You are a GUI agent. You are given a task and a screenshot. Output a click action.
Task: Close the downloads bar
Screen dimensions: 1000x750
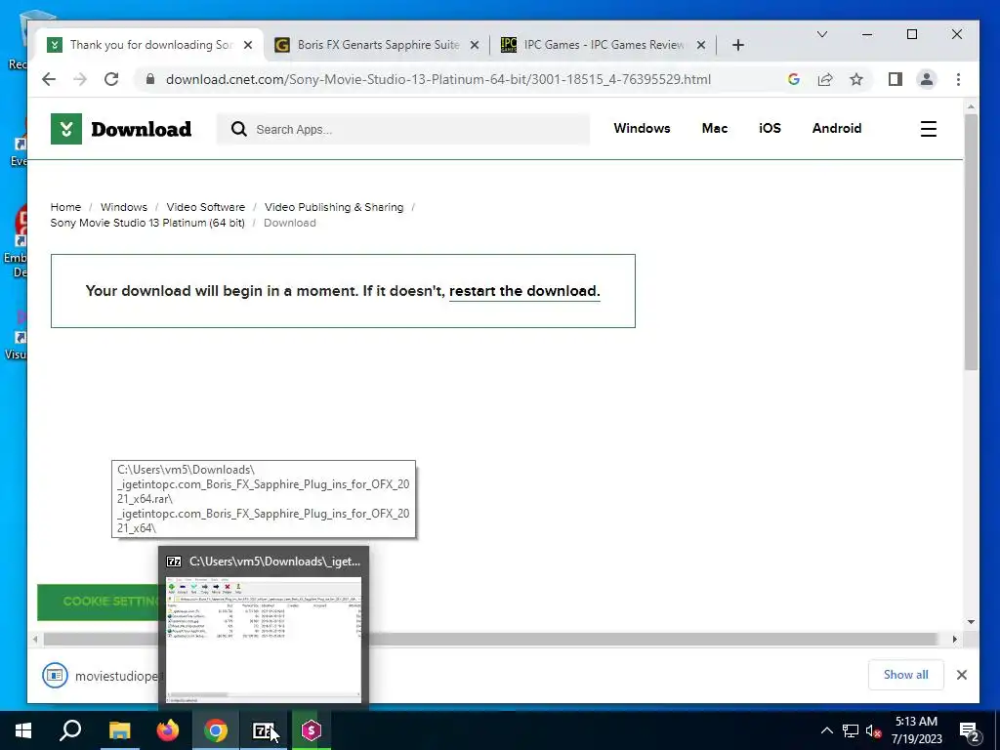(962, 675)
